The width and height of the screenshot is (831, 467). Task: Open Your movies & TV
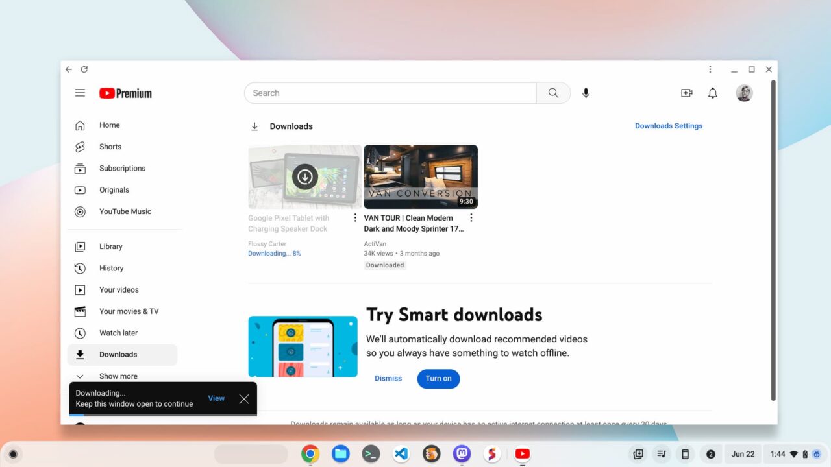tap(122, 311)
